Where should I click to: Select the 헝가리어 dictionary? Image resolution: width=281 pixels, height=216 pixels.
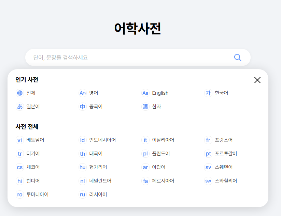(x=98, y=167)
